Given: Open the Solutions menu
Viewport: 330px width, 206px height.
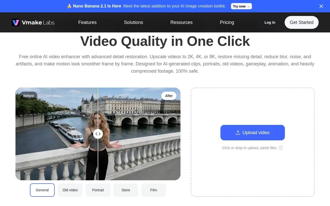Looking at the screenshot, I should pyautogui.click(x=134, y=22).
